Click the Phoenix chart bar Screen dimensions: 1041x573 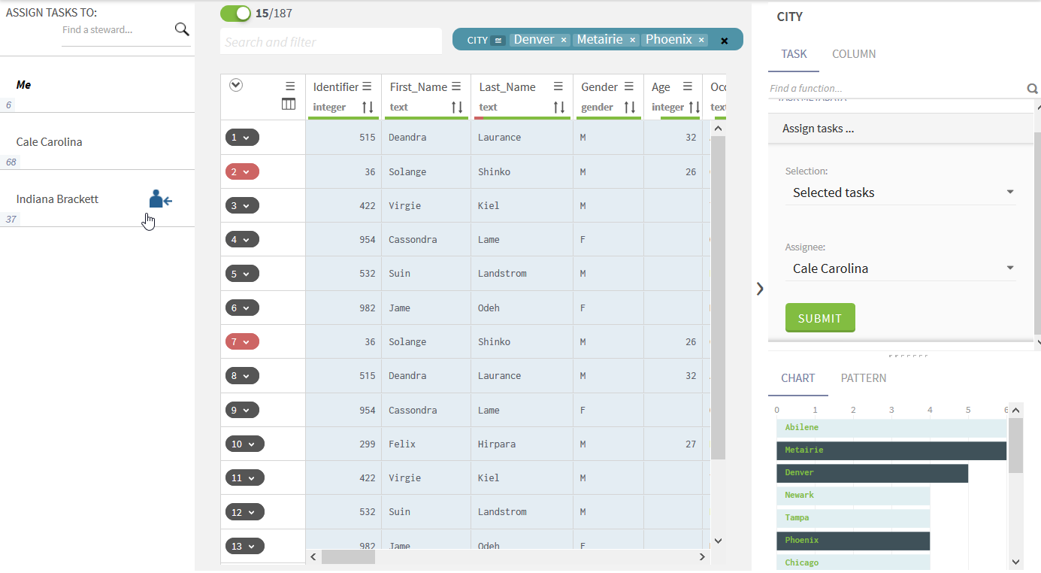pos(853,541)
